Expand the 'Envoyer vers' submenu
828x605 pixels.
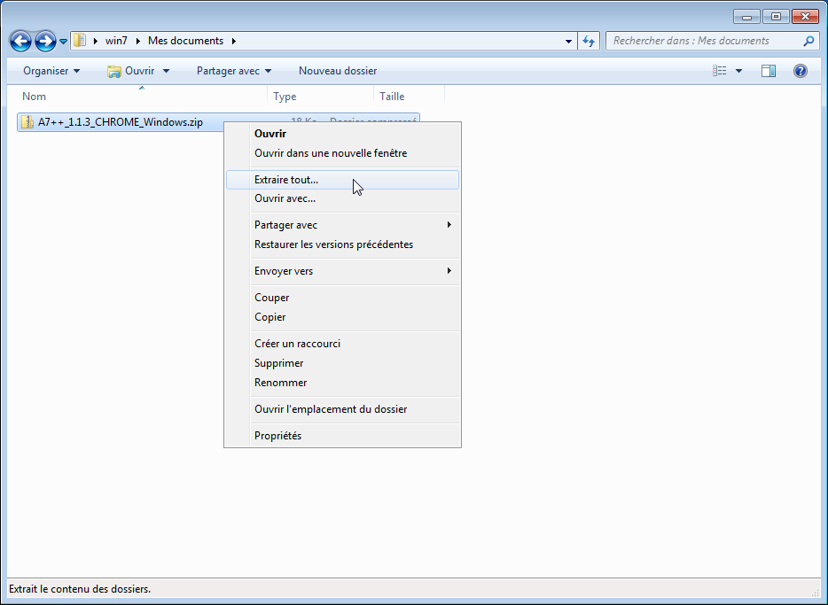284,271
